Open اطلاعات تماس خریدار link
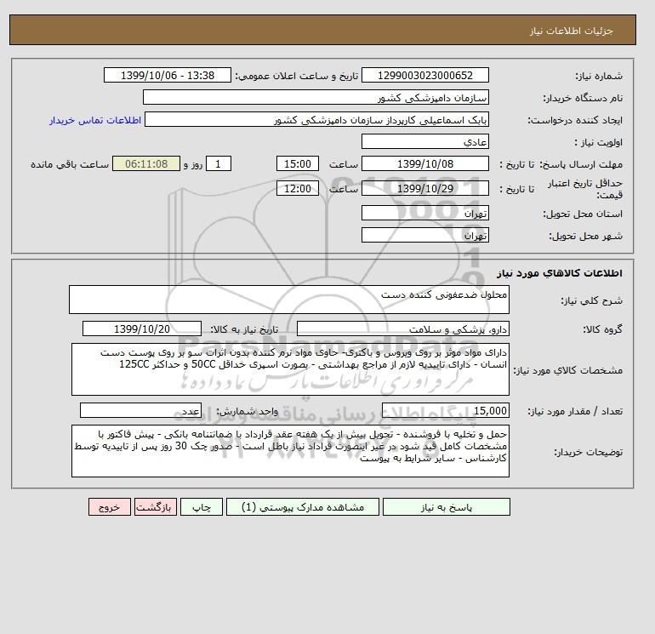655x634 pixels. [x=95, y=120]
